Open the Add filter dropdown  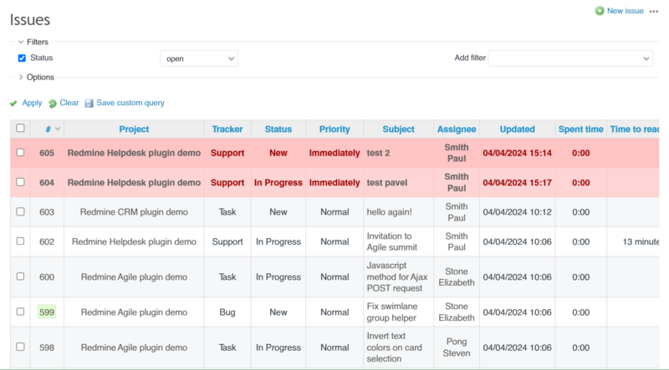[570, 58]
